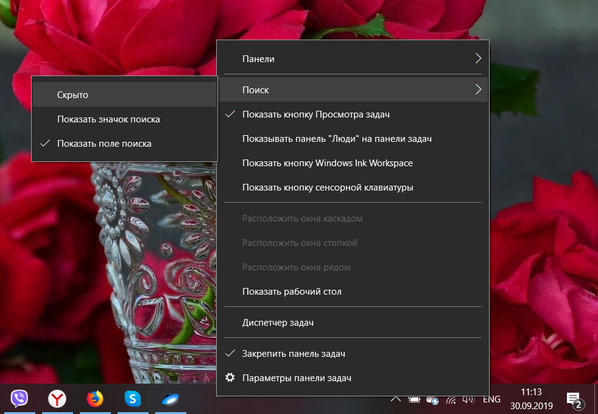Open Параметры панели задач gear settings
Image resolution: width=598 pixels, height=414 pixels.
pos(353,378)
